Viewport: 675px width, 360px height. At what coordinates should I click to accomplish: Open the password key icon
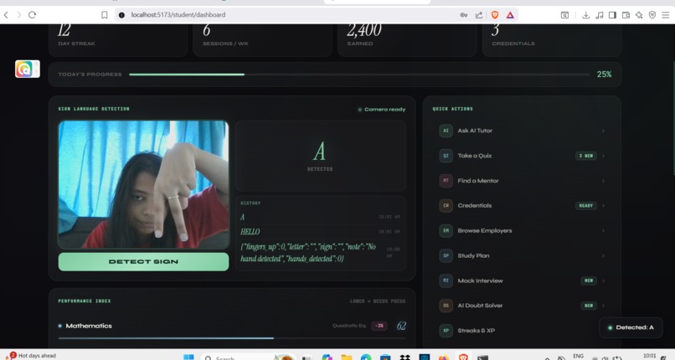(x=464, y=14)
